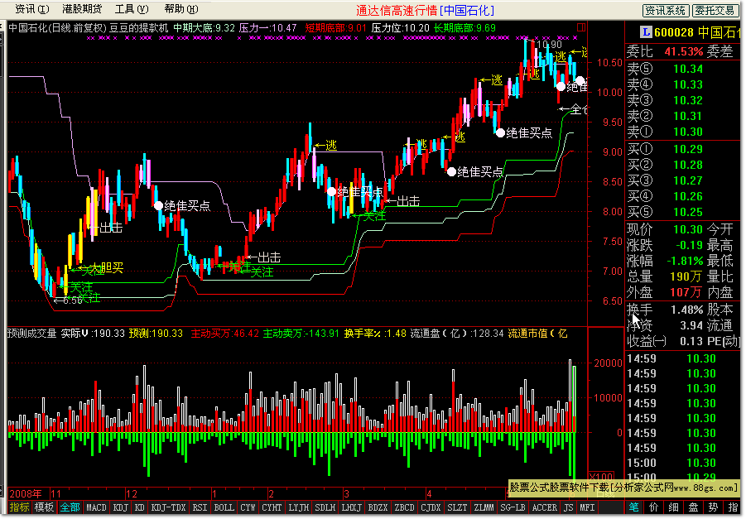The height and width of the screenshot is (519, 746).
Task: Click the 6.56 low price label
Action: tap(72, 300)
